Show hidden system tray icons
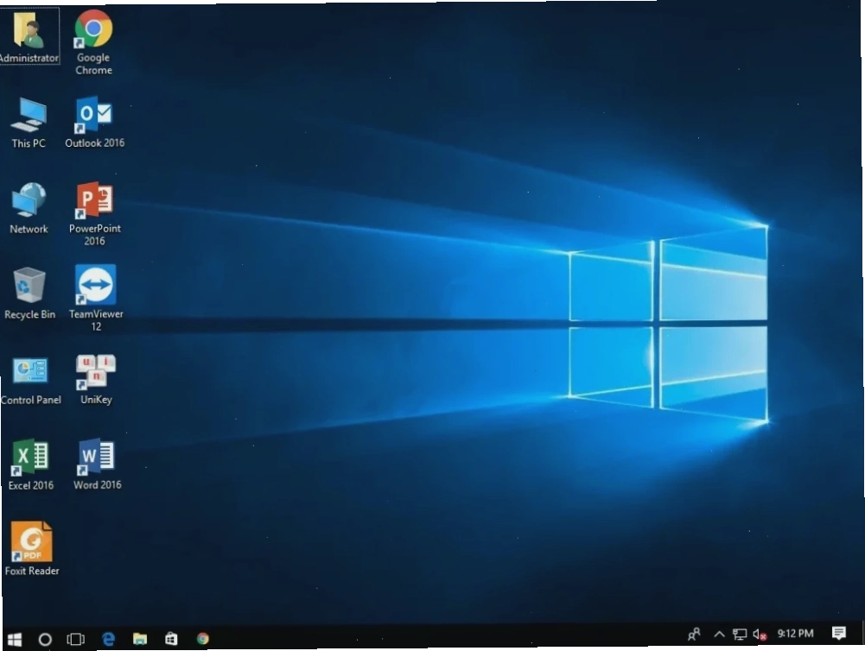865x651 pixels. pyautogui.click(x=719, y=635)
